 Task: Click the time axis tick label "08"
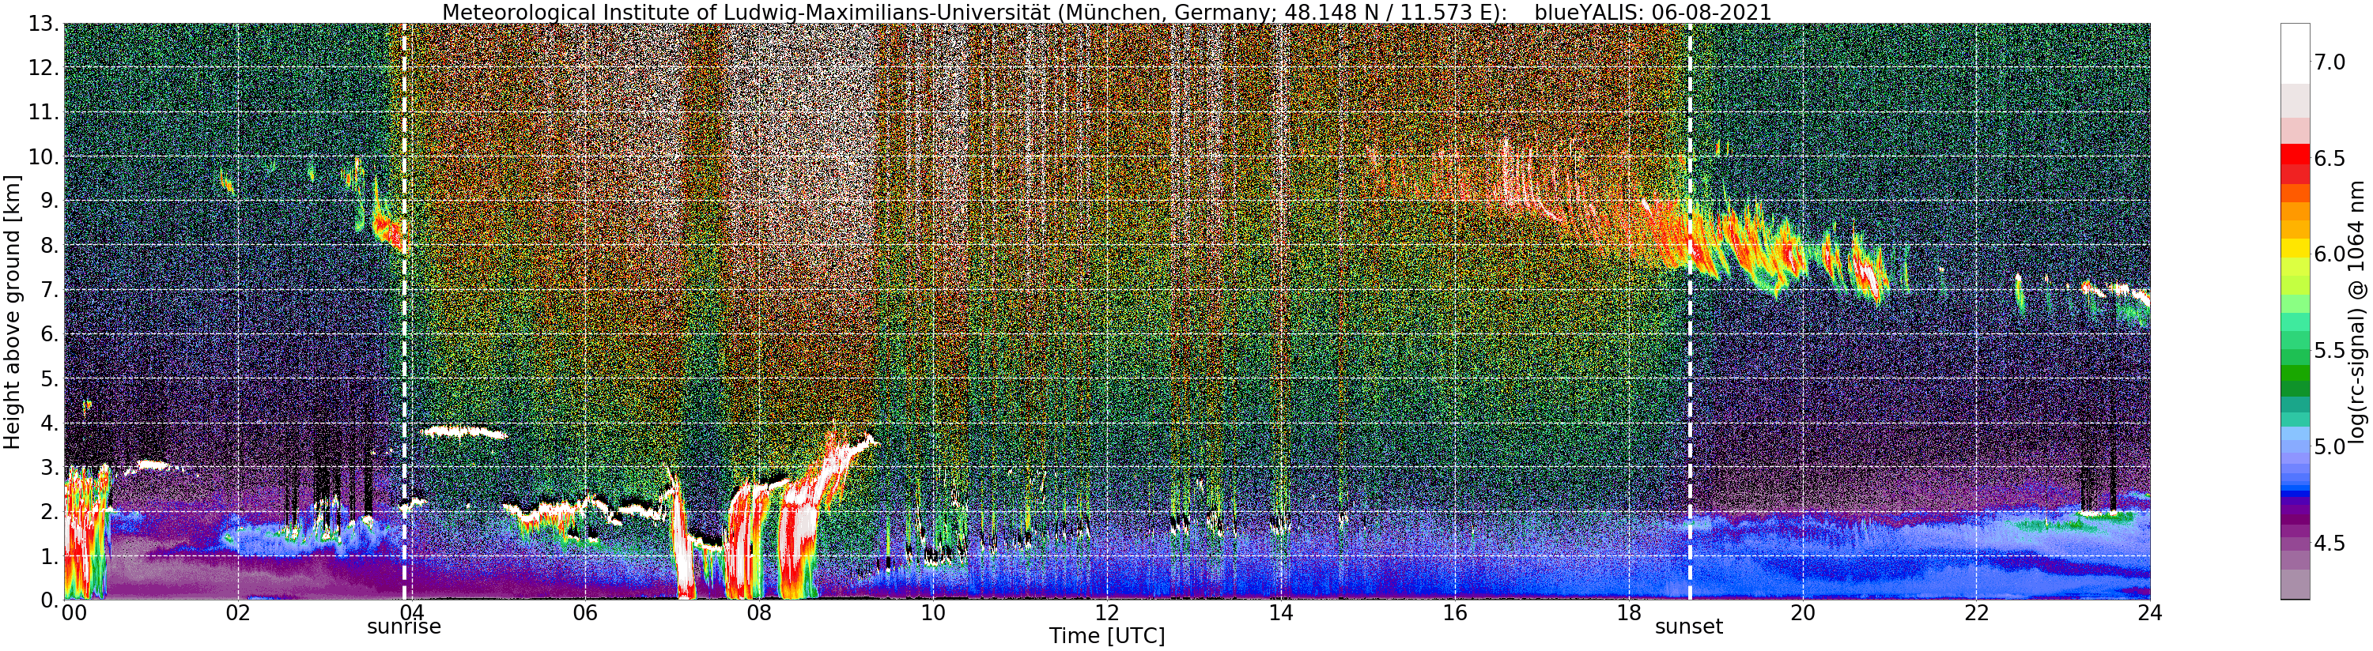pyautogui.click(x=759, y=613)
